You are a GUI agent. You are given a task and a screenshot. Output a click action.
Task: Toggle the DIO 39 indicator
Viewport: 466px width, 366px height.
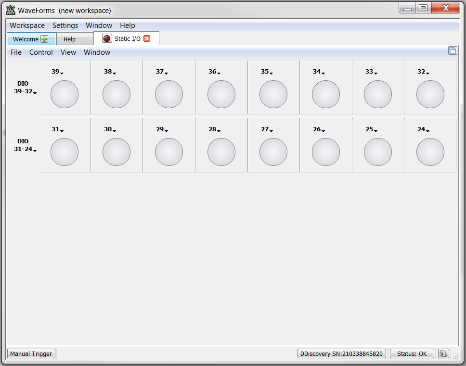65,94
